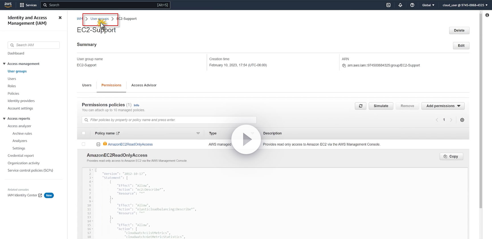The width and height of the screenshot is (492, 239).
Task: Open the AmazonEC2ReadOnlyAccess policy link
Action: [130, 144]
